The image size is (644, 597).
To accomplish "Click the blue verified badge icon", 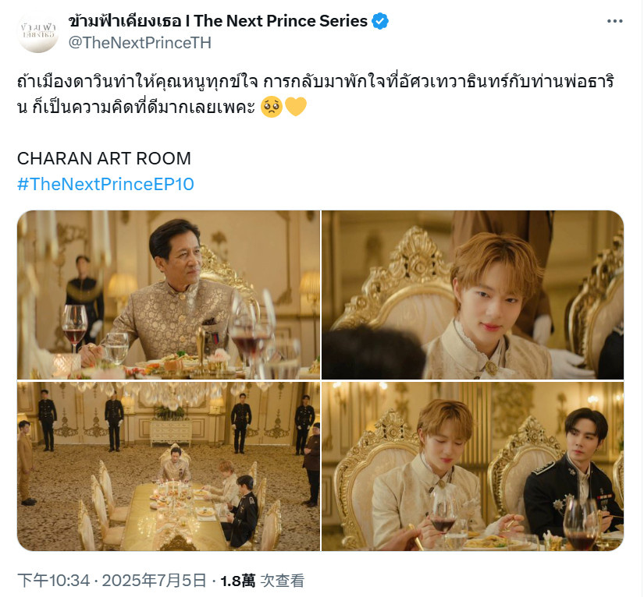I will (x=380, y=21).
